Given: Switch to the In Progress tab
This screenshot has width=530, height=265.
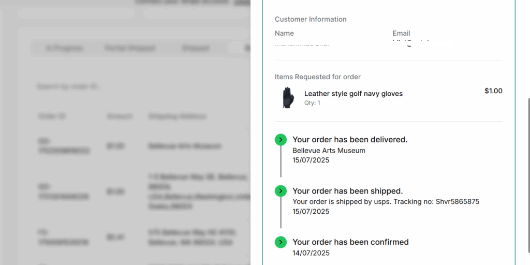Looking at the screenshot, I should pyautogui.click(x=64, y=48).
